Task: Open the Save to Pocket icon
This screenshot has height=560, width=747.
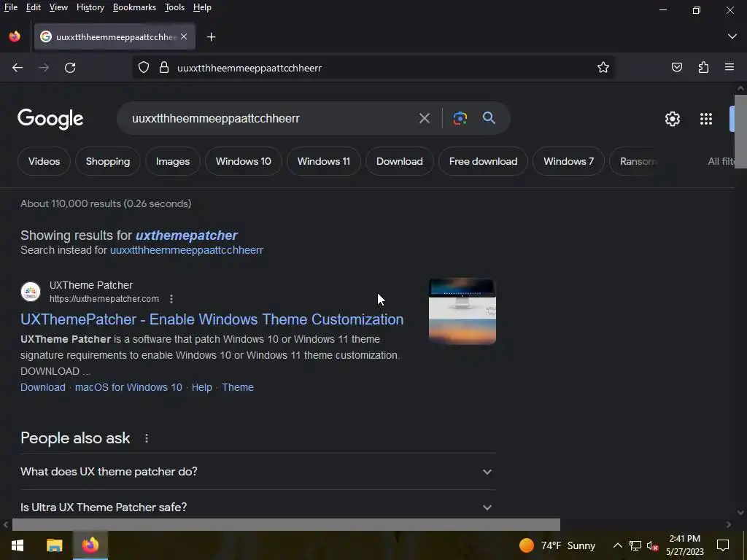Action: (676, 68)
